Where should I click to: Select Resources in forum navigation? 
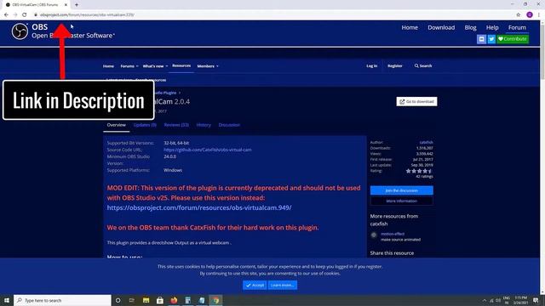pos(181,65)
